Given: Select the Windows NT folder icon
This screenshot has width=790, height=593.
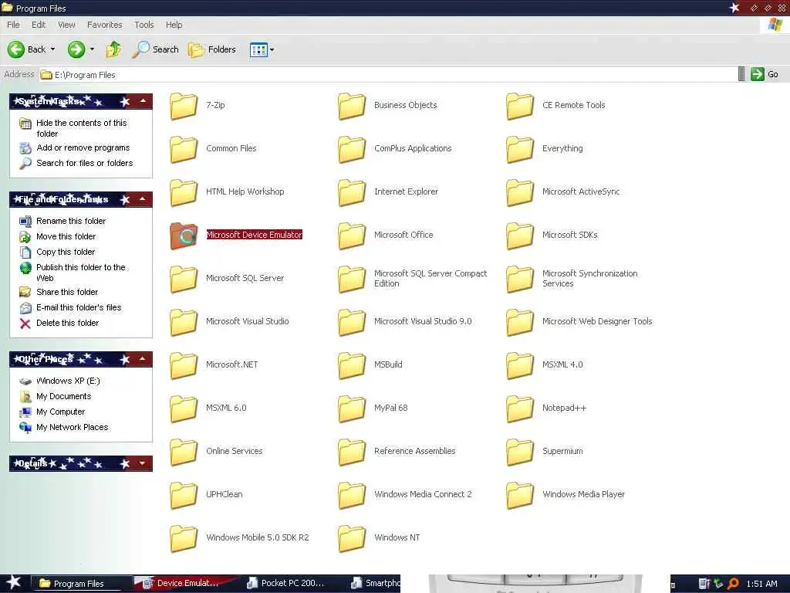Looking at the screenshot, I should coord(352,538).
